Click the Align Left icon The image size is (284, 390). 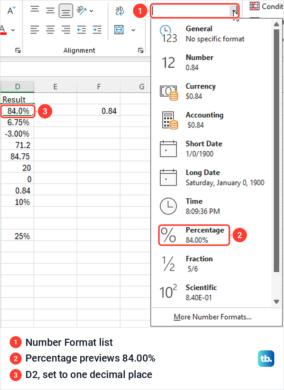tap(35, 30)
